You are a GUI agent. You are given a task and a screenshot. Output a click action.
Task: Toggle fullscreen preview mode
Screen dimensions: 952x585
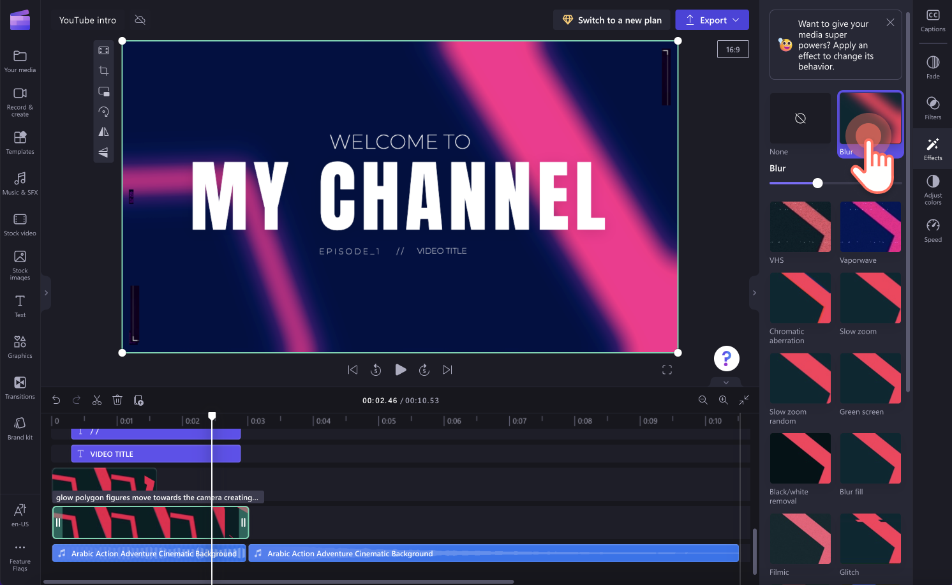pyautogui.click(x=667, y=370)
